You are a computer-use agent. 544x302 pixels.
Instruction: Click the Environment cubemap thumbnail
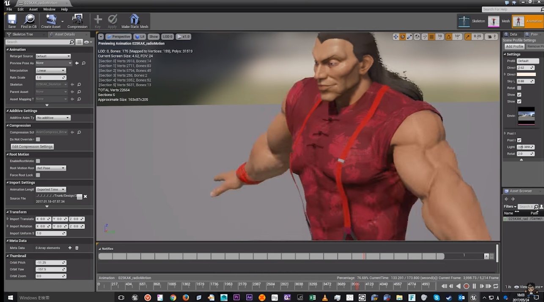click(x=526, y=116)
